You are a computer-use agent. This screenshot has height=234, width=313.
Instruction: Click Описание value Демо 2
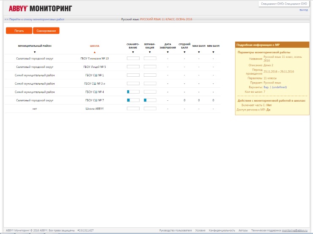(x=268, y=65)
